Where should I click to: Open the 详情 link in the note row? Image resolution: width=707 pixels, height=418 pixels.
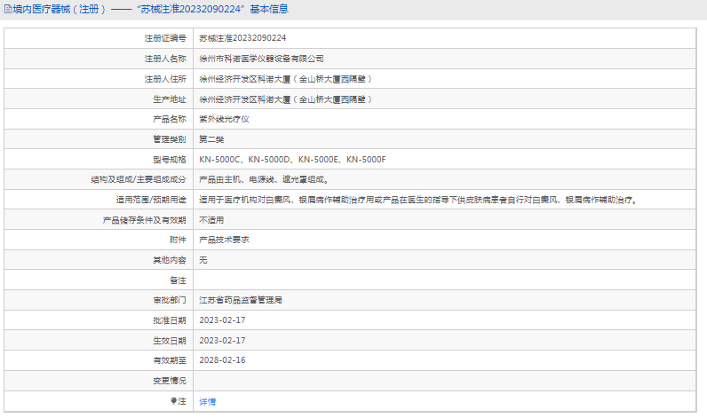[x=208, y=401]
